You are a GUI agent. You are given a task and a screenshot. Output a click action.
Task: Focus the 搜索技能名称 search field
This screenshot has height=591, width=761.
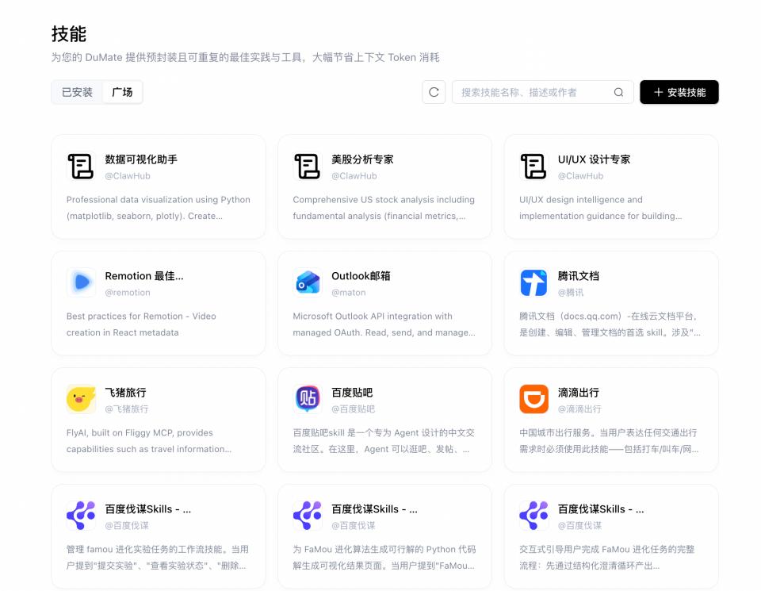tap(531, 92)
